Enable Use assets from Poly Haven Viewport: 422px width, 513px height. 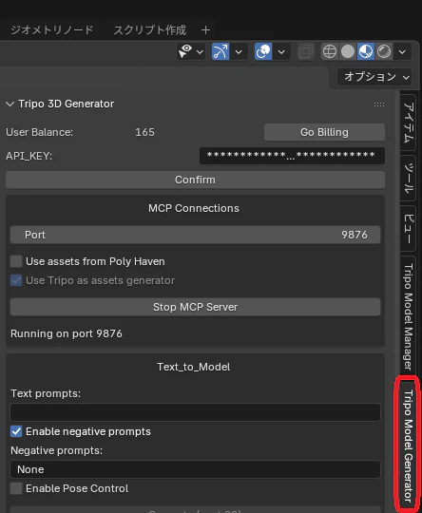tap(16, 261)
